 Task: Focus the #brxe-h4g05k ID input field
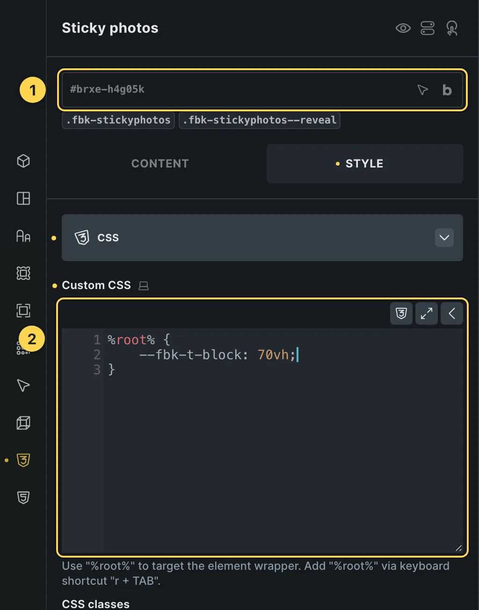(x=262, y=90)
